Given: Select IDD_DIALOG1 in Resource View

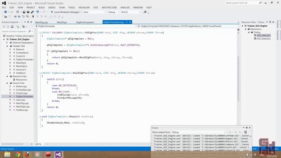Looking at the screenshot, I should tap(263, 36).
